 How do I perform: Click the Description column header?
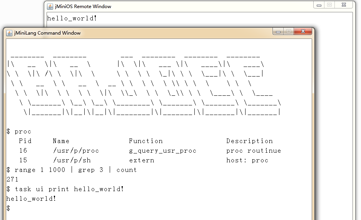[249, 141]
